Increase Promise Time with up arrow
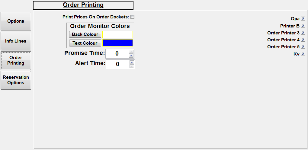The image size is (308, 150). 131,52
